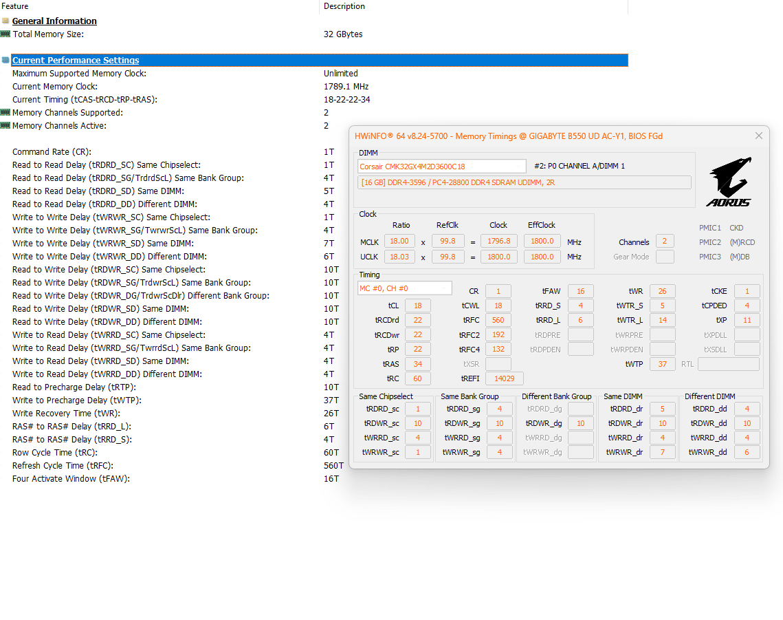
Task: Click the tCL value field
Action: tap(417, 306)
